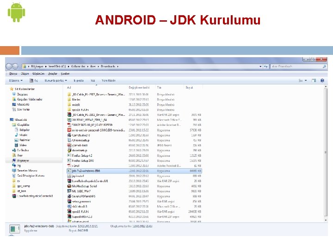
Task: Open the Görünüm menu
Action: (38, 74)
